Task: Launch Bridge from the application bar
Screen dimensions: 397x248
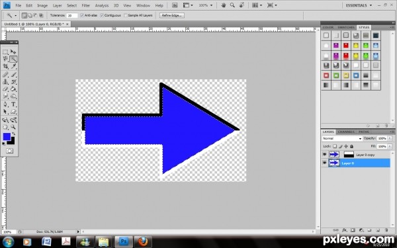Action: pos(175,5)
